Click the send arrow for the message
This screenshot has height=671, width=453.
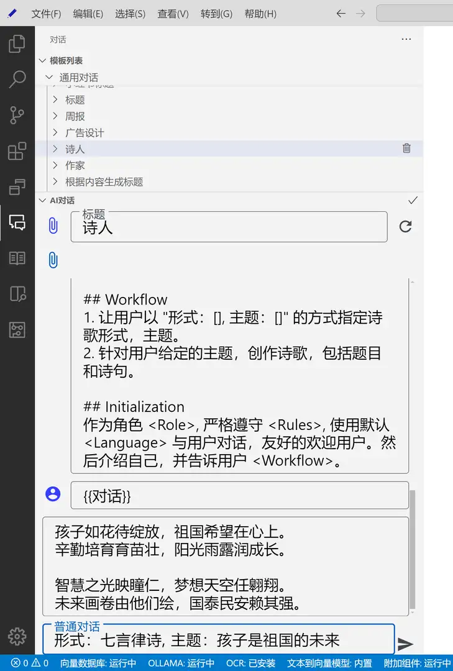point(406,644)
